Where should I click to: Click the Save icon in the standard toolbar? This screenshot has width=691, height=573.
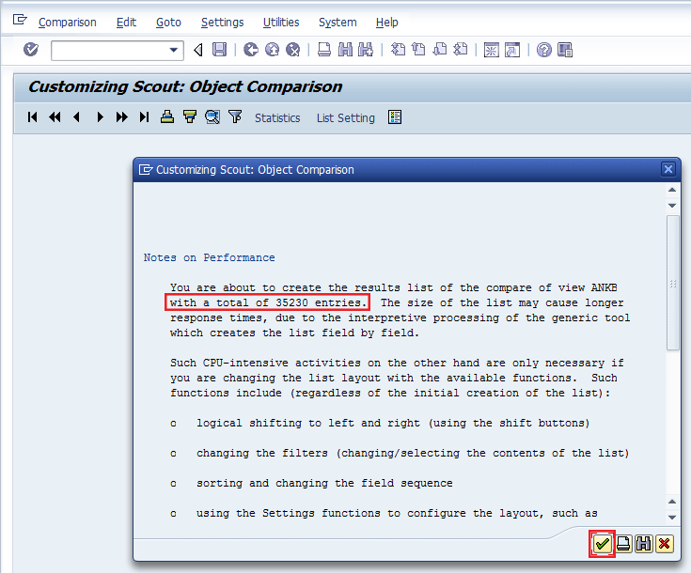(219, 50)
